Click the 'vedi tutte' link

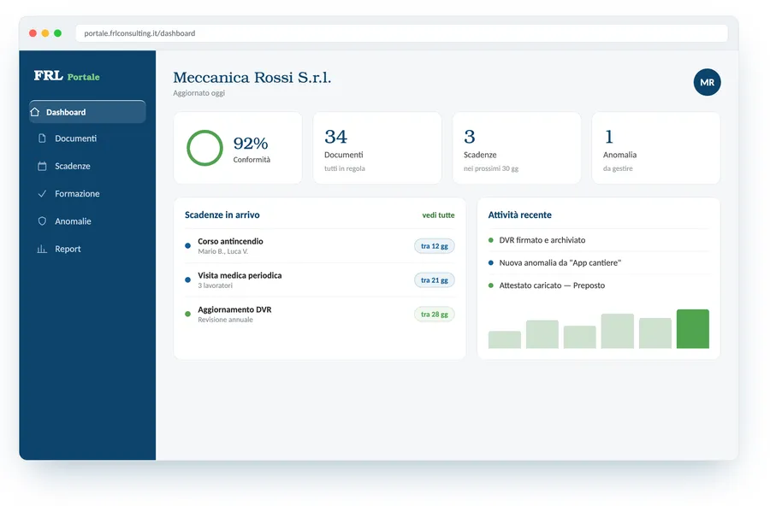(x=438, y=215)
